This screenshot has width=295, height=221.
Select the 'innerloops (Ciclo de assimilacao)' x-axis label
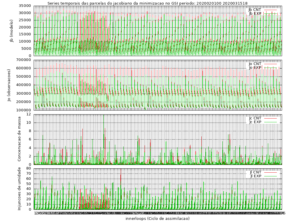tap(158, 218)
